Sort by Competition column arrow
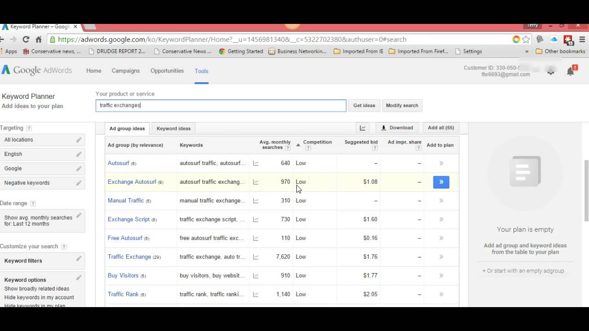 click(x=298, y=145)
